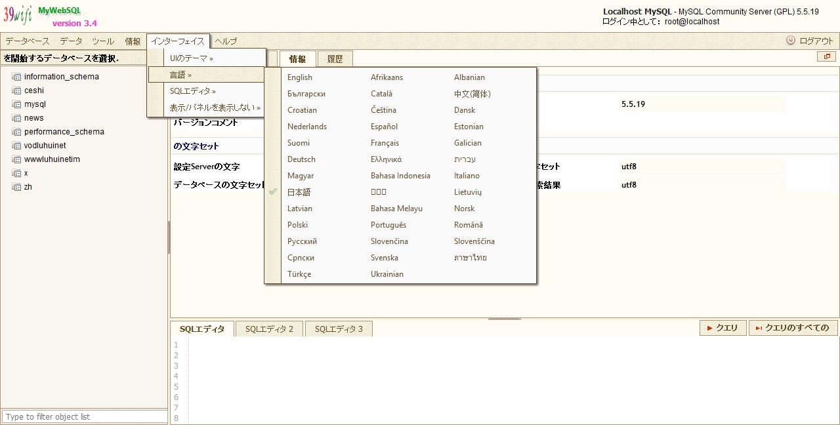Click the wwwluhuinetim database icon
The width and height of the screenshot is (840, 425).
click(17, 159)
